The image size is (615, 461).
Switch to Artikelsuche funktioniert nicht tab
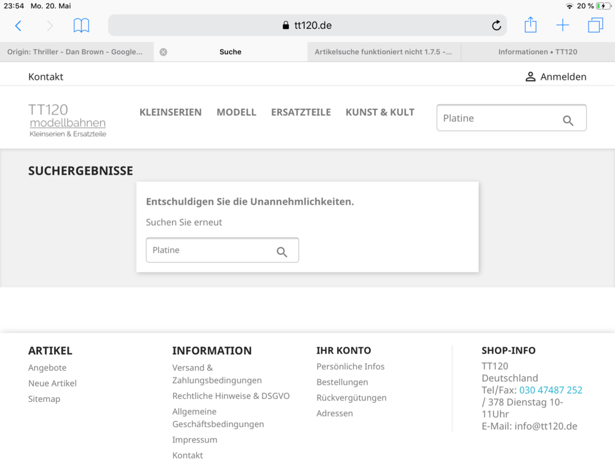[x=384, y=52]
